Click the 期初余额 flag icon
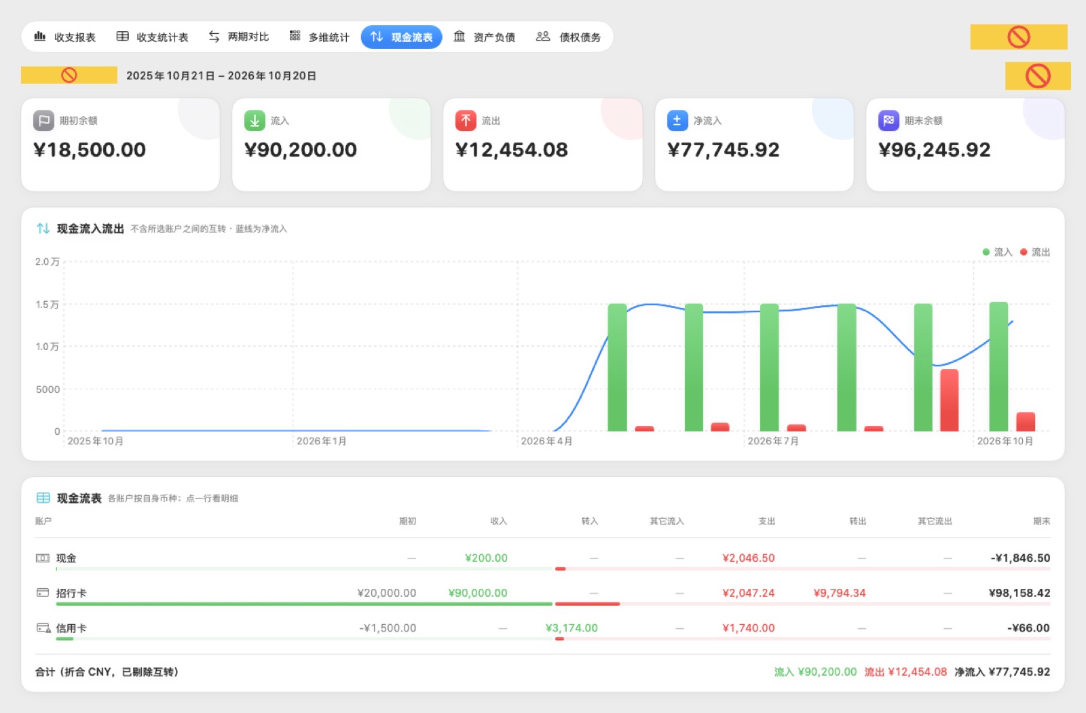 click(x=43, y=121)
